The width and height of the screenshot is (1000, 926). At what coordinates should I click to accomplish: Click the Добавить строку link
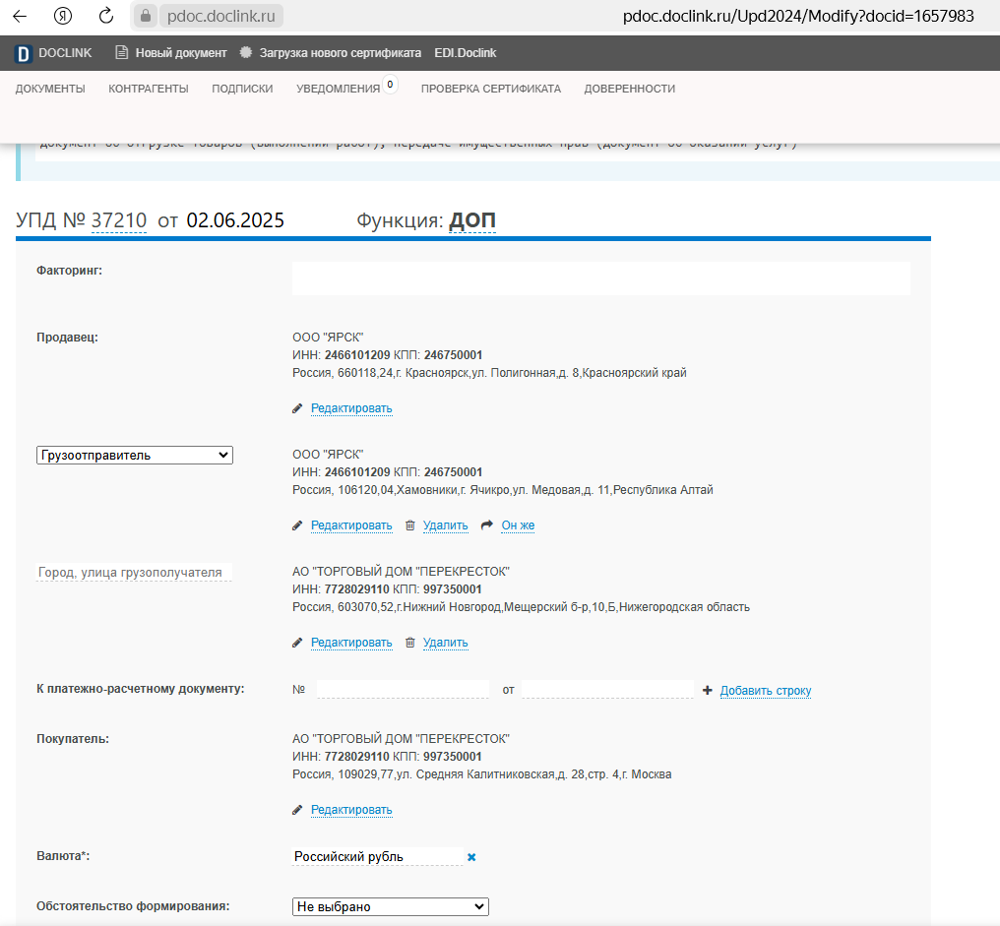(766, 691)
